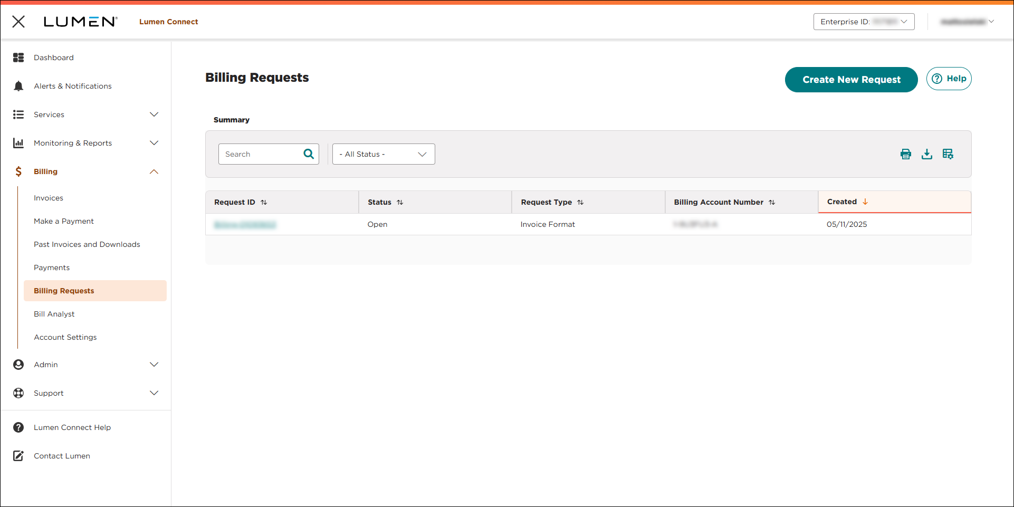Screen dimensions: 1014x507
Task: Select the download icon in the Summary bar
Action: (927, 154)
